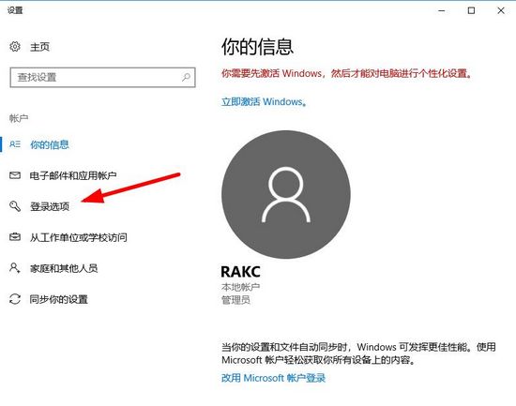The height and width of the screenshot is (406, 516).
Task: Click the magnifier search icon in the search box
Action: click(x=186, y=77)
